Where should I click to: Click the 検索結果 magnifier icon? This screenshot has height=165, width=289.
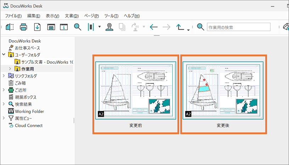tap(11, 104)
